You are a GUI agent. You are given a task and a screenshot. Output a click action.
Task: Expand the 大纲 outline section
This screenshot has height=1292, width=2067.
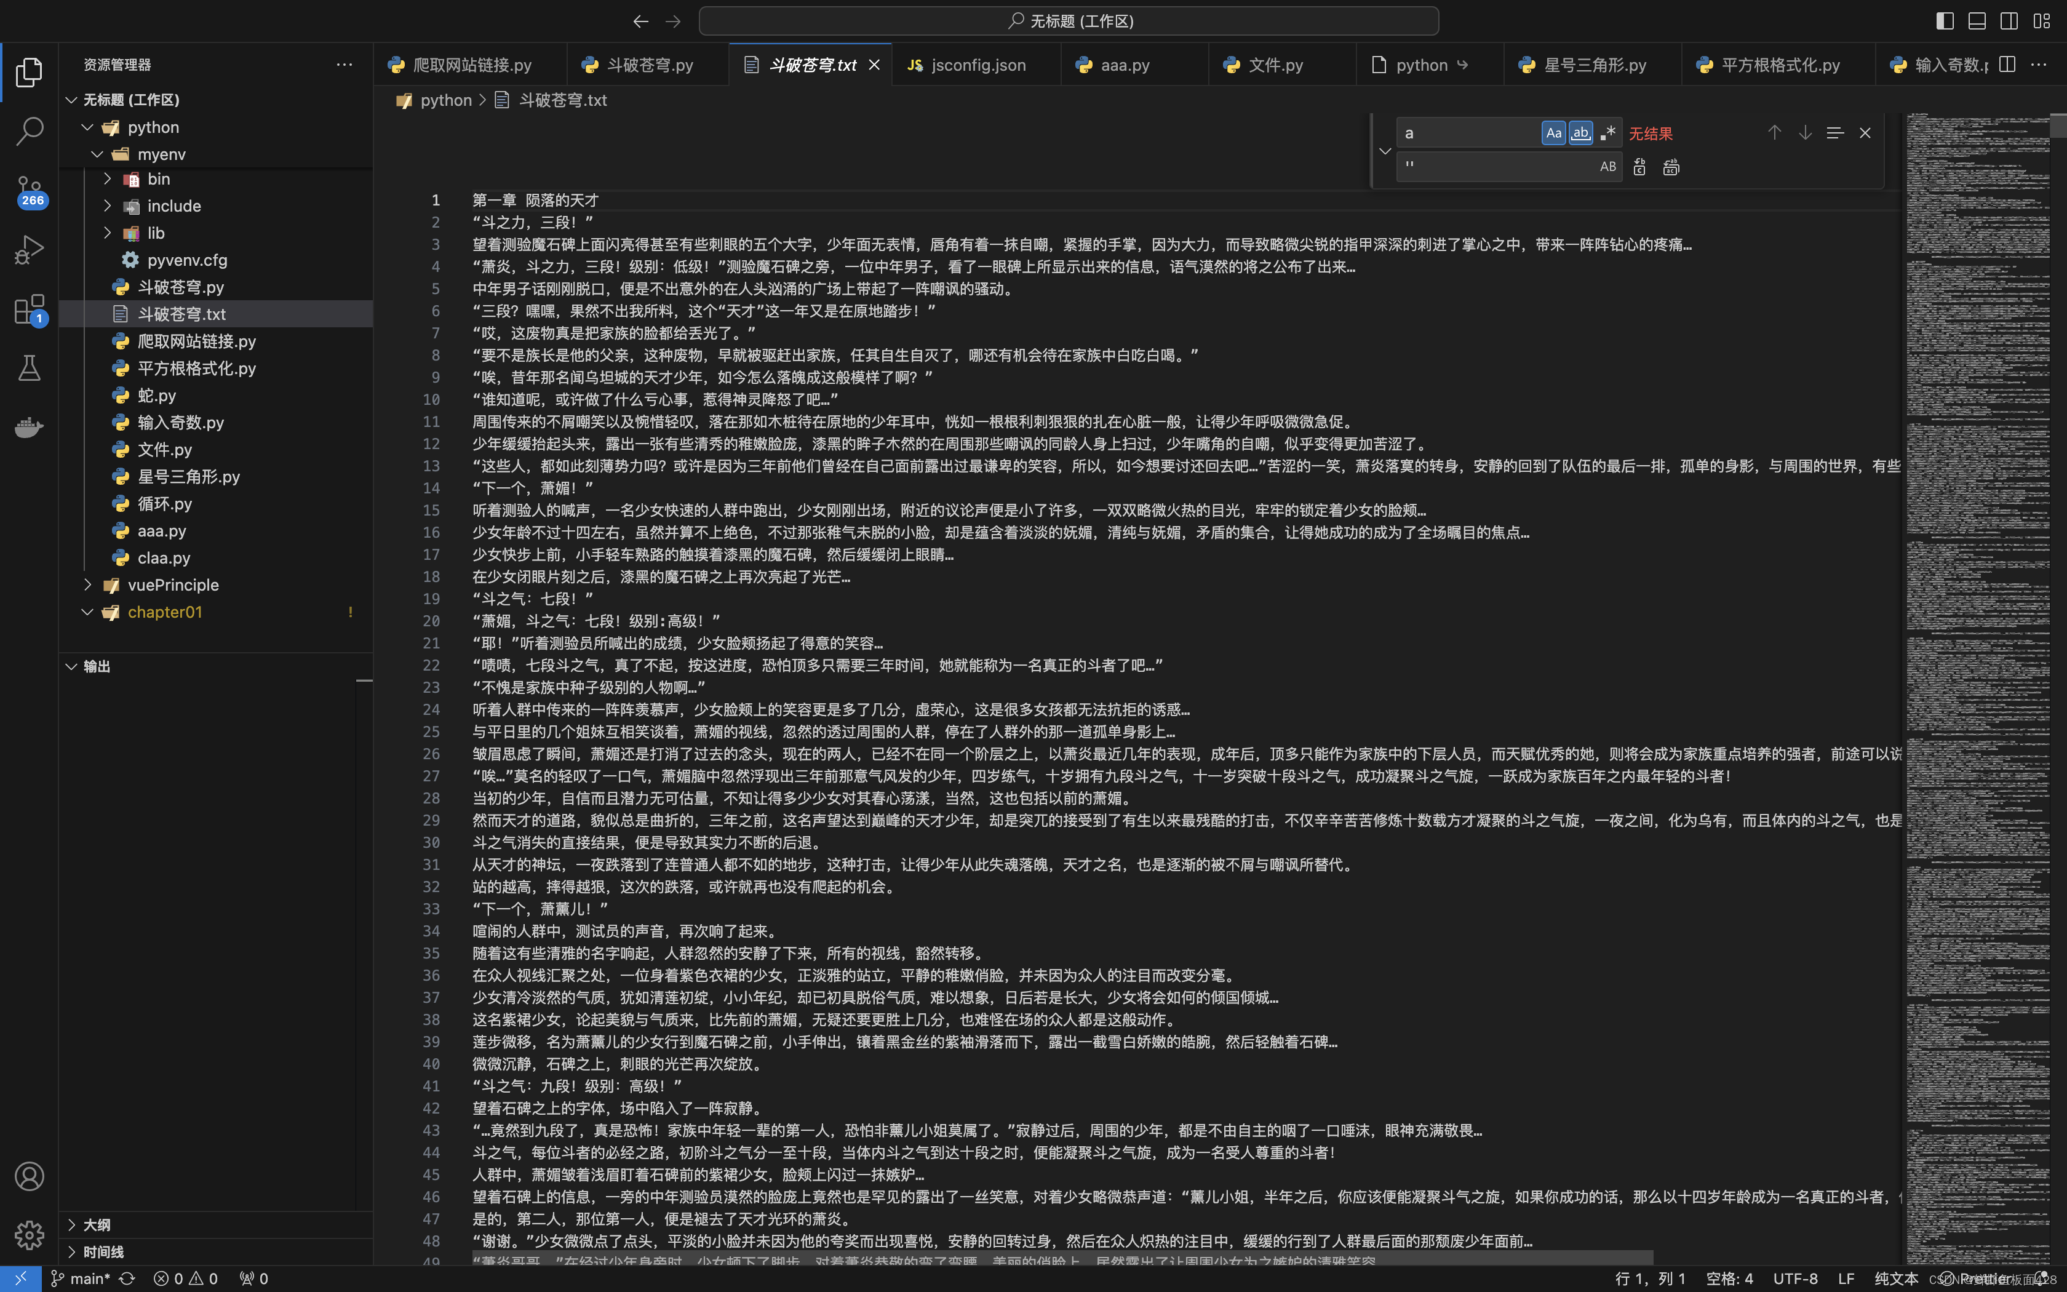[72, 1226]
